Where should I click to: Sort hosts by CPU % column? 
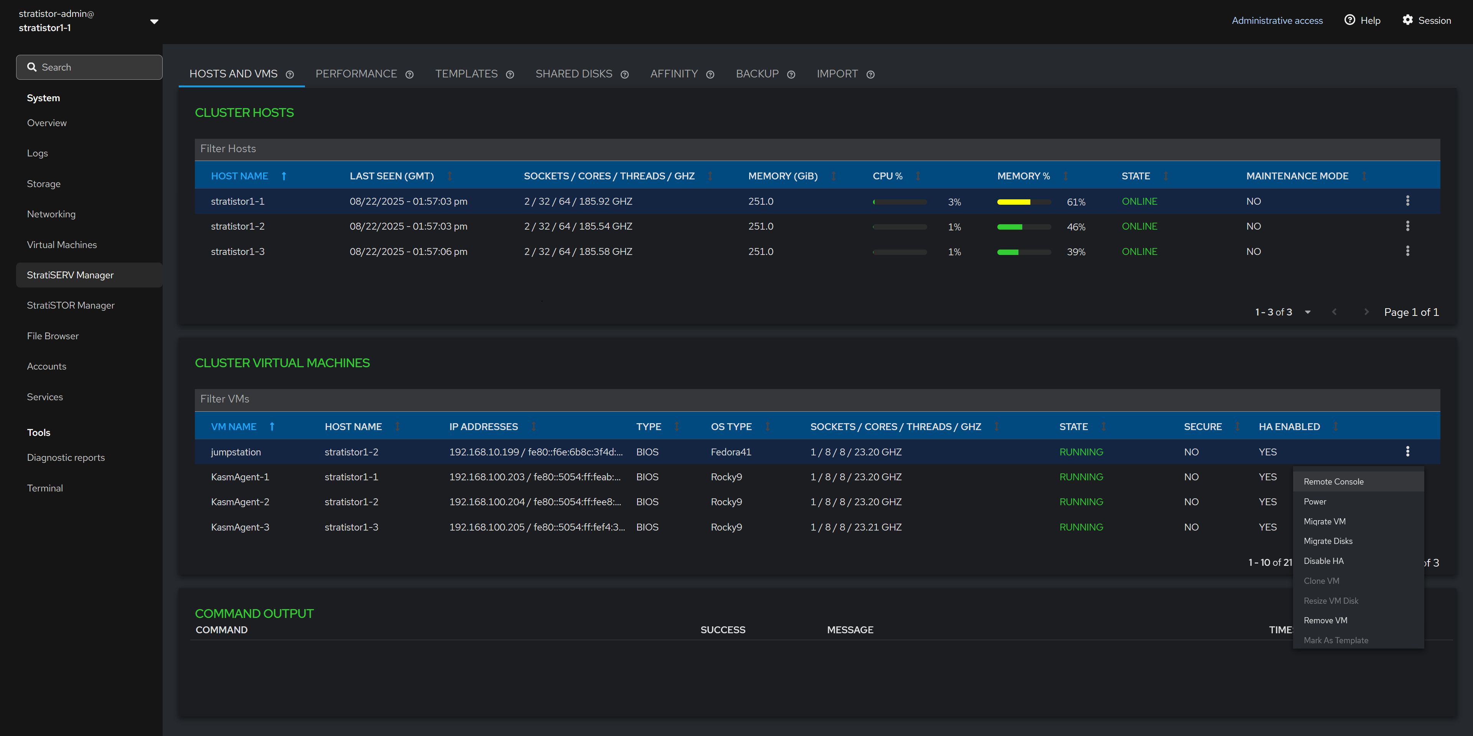coord(918,176)
